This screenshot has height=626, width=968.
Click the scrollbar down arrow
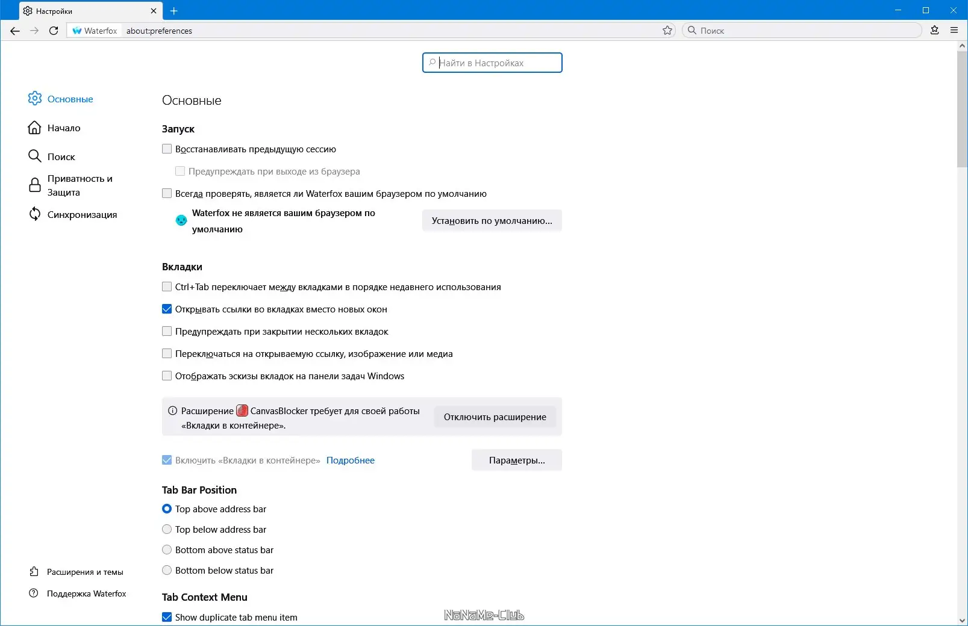pyautogui.click(x=962, y=620)
